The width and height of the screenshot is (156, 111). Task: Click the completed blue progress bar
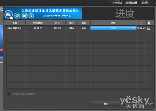point(113,28)
